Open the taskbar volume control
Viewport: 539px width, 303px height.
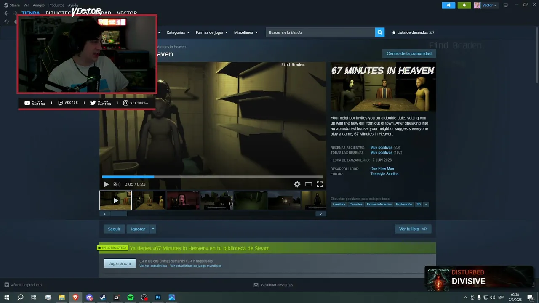point(493,298)
